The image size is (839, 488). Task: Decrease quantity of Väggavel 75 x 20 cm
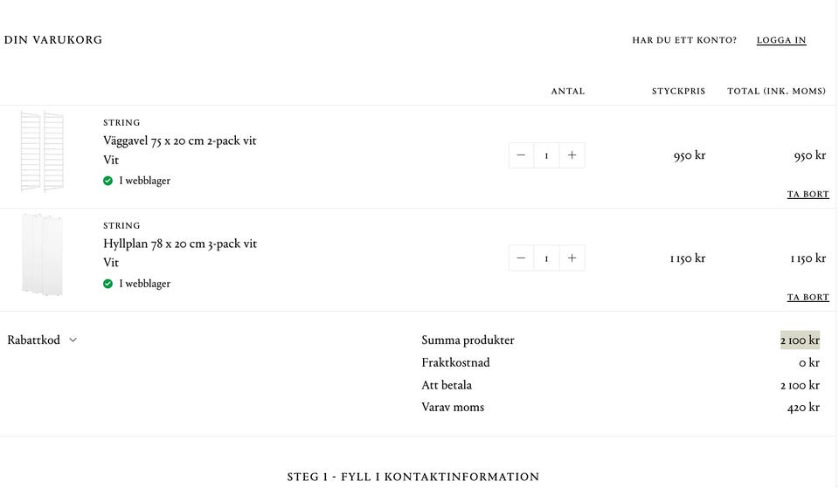[x=521, y=155]
